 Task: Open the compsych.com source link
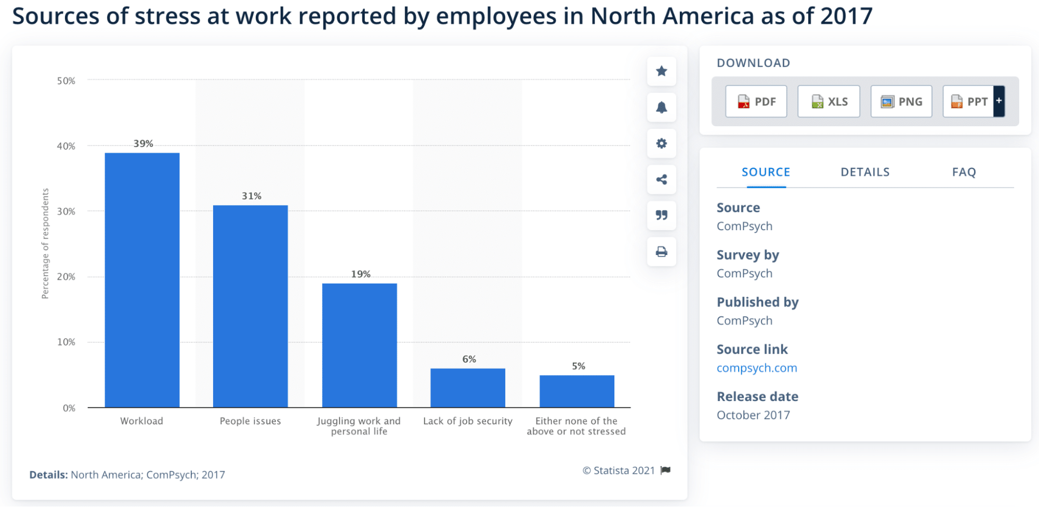pos(756,368)
